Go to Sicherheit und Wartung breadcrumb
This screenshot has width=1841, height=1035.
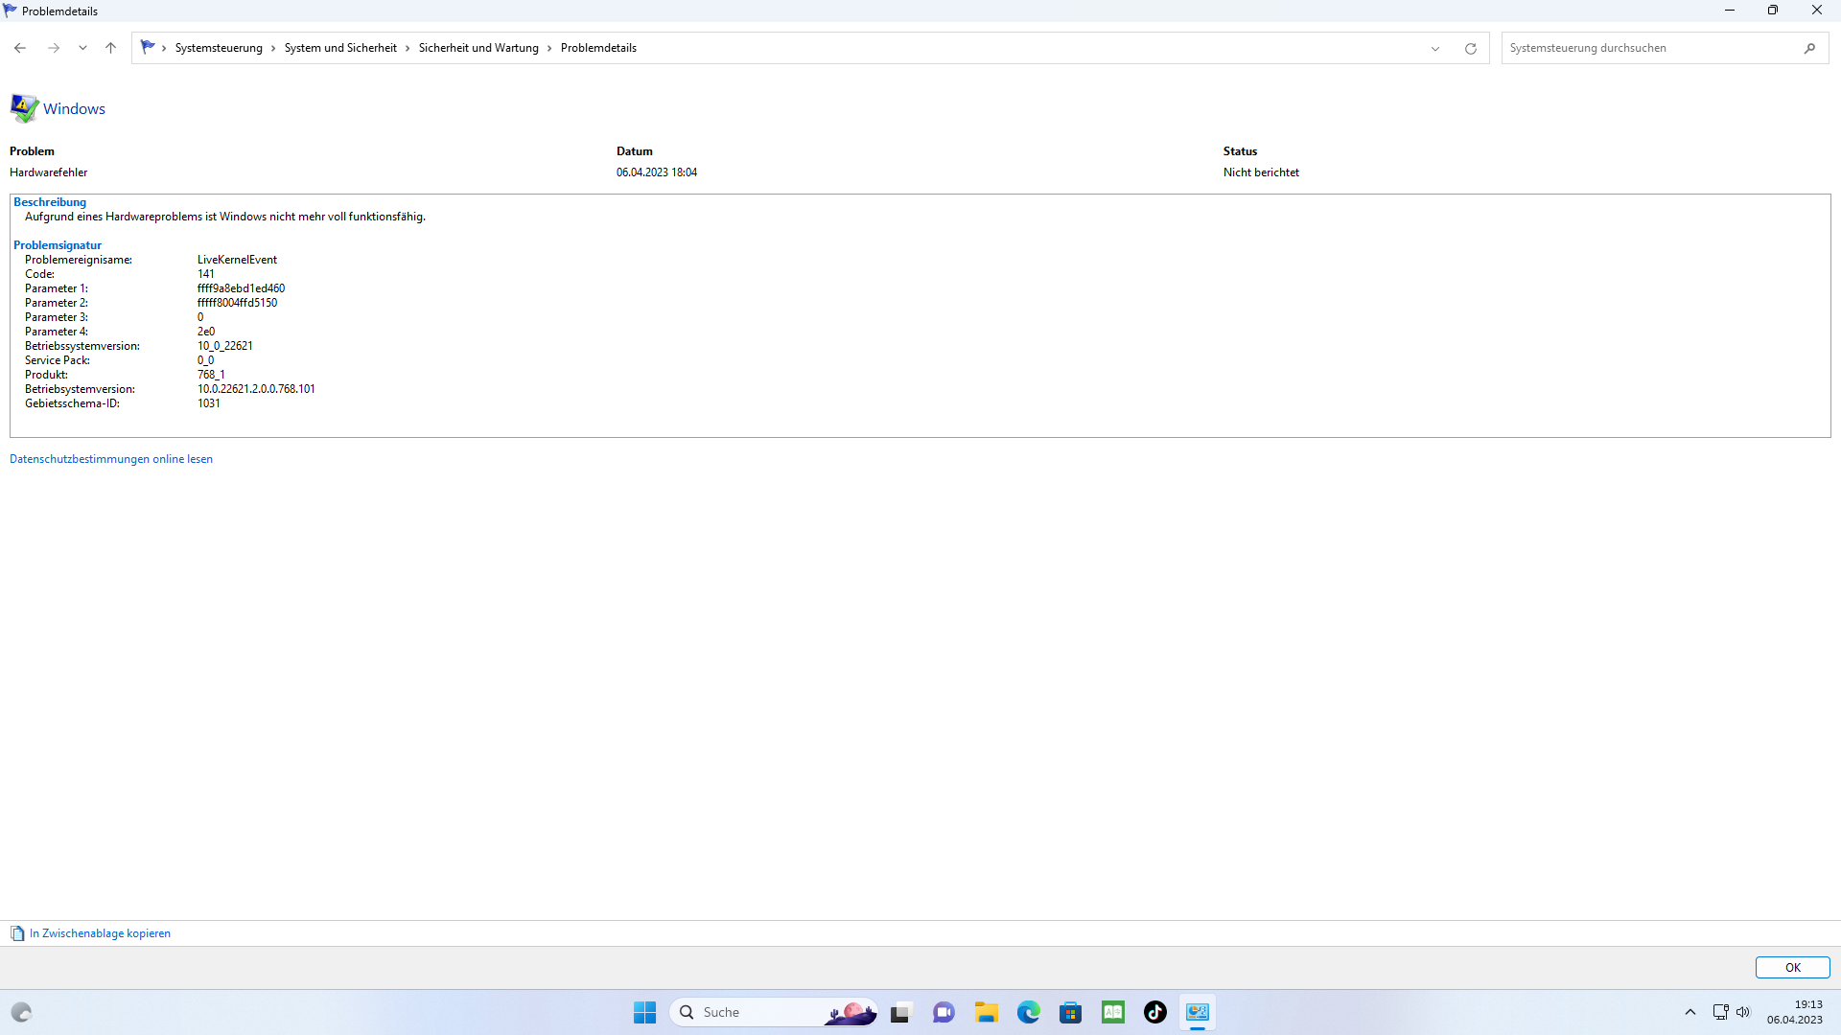coord(478,48)
